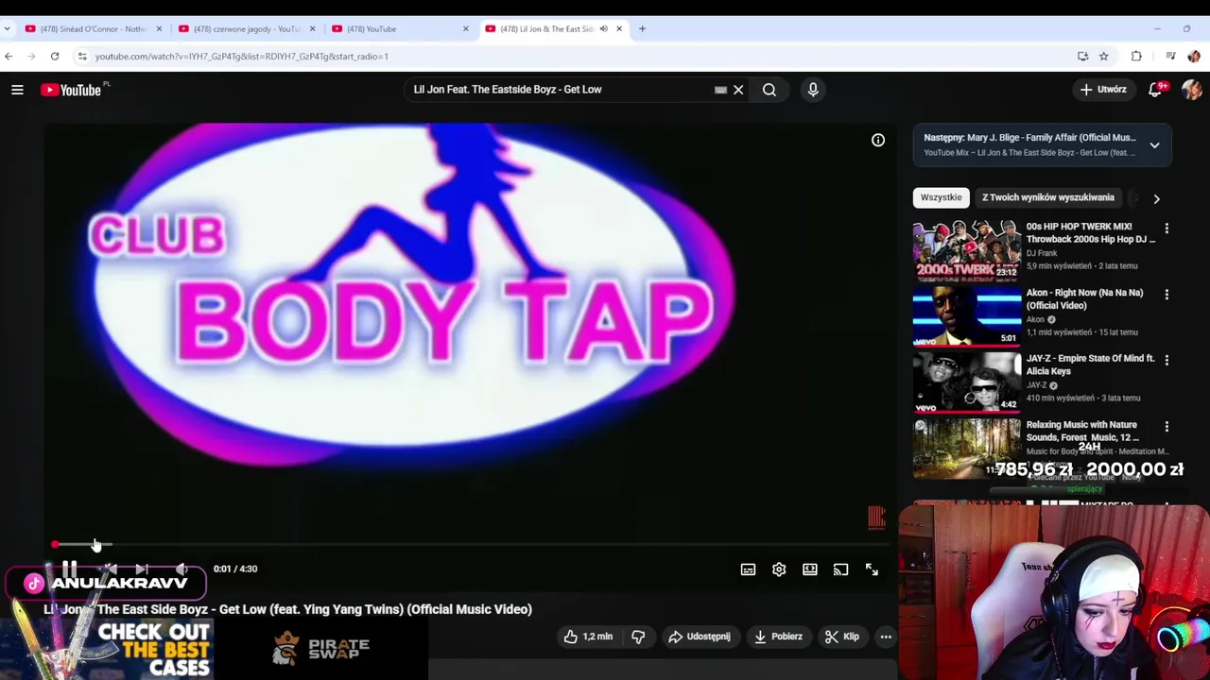Clear the search box with X icon
Image resolution: width=1210 pixels, height=680 pixels.
coord(738,90)
